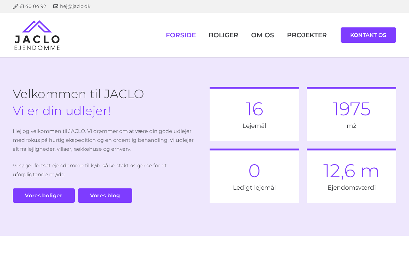Call phone number 61 40 04 92
Screen dimensions: 409x255
point(33,6)
